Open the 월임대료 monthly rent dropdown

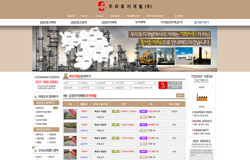[x=123, y=88]
